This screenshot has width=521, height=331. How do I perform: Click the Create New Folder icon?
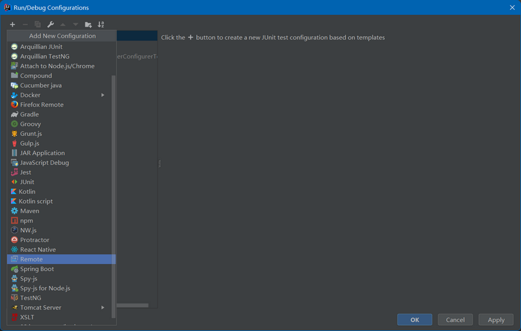click(88, 24)
